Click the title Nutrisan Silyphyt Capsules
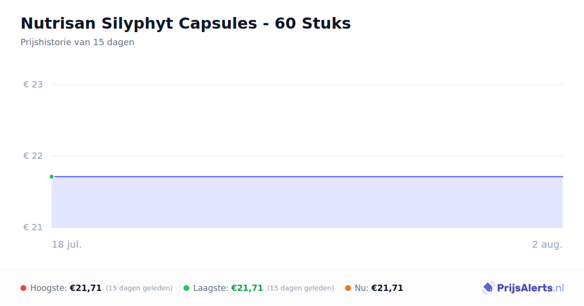 click(185, 23)
